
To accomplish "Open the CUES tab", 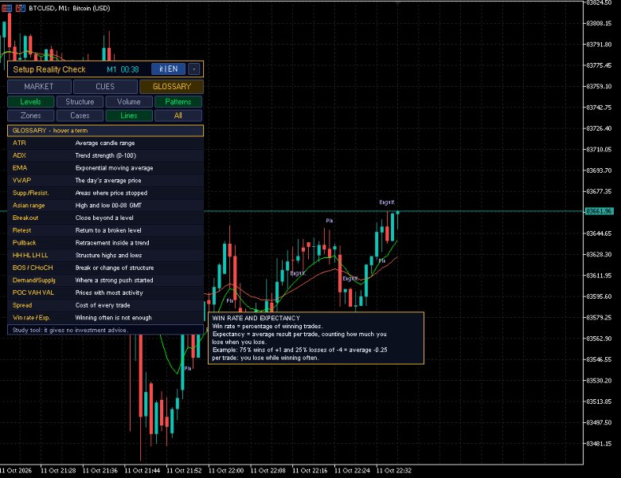I will (105, 86).
